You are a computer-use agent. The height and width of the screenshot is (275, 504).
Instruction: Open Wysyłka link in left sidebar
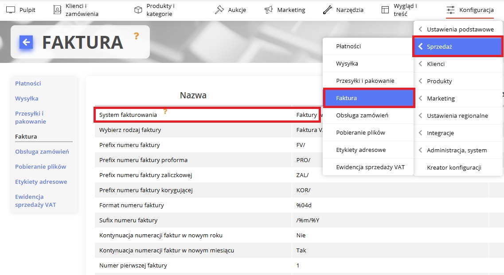27,99
